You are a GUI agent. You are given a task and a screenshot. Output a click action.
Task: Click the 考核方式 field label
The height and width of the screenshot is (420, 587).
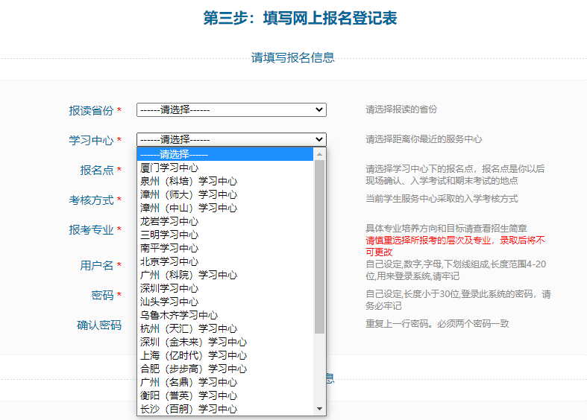[x=91, y=200]
